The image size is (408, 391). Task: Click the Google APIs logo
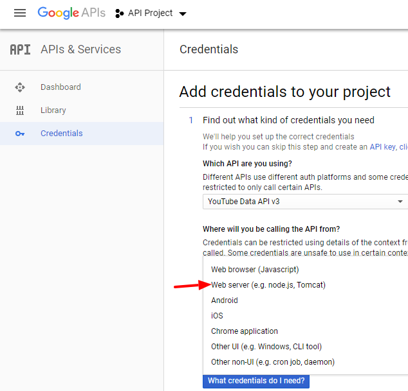[71, 13]
